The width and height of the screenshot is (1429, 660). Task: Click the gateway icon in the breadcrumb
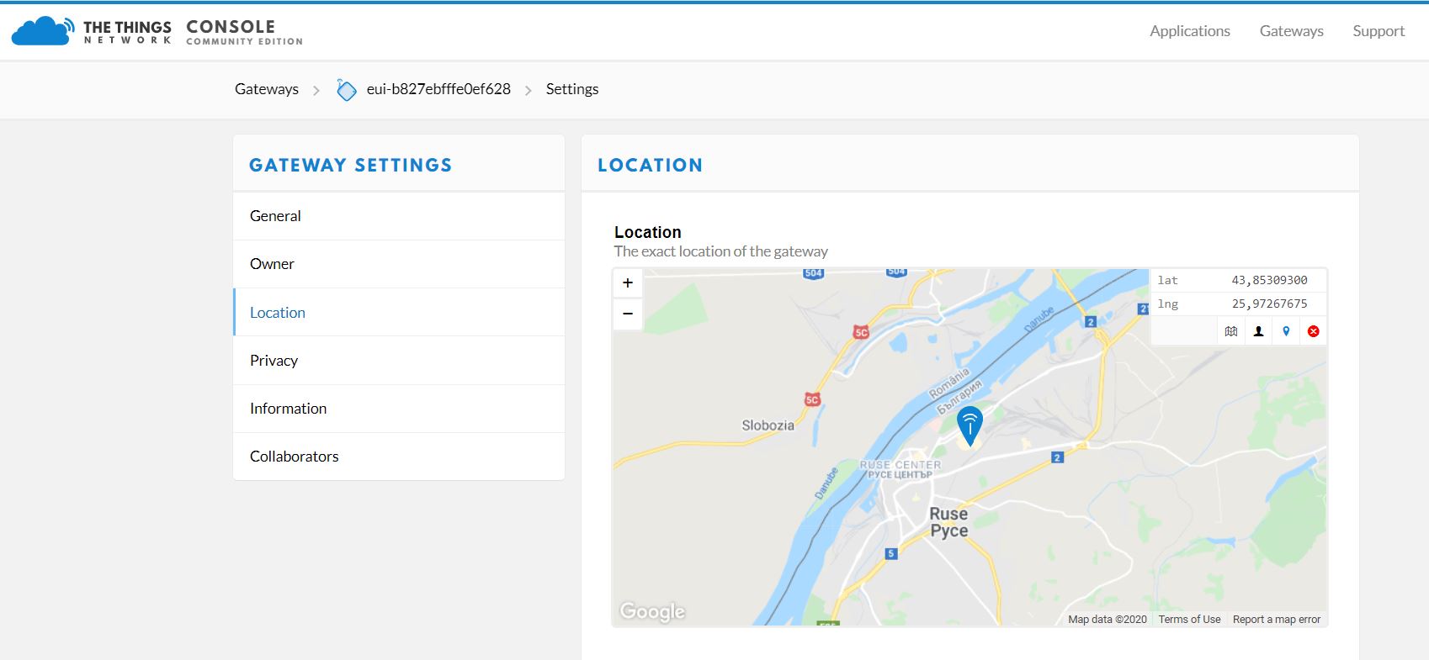346,90
